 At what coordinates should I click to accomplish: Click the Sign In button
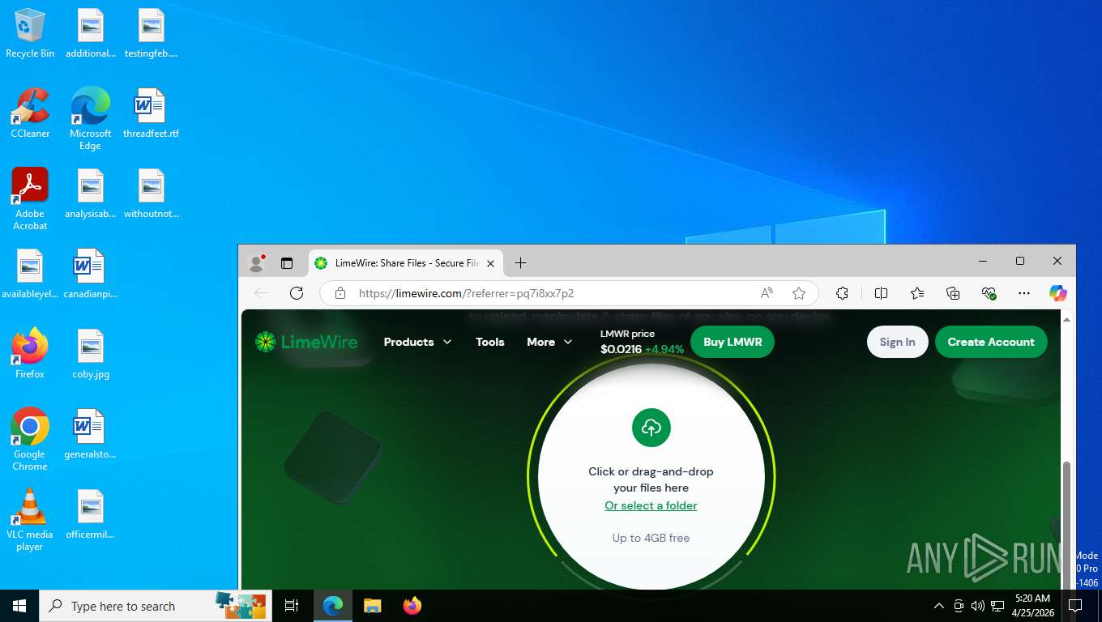[x=897, y=342]
